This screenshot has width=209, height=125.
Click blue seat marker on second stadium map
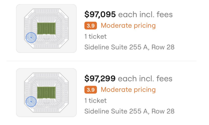[31, 102]
